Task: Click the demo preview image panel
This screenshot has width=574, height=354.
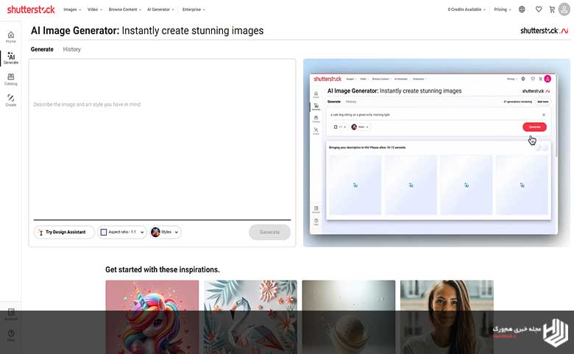Action: (436, 153)
